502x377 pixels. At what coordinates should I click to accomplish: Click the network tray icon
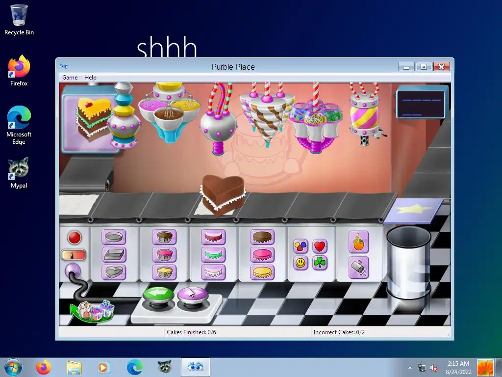(x=422, y=368)
